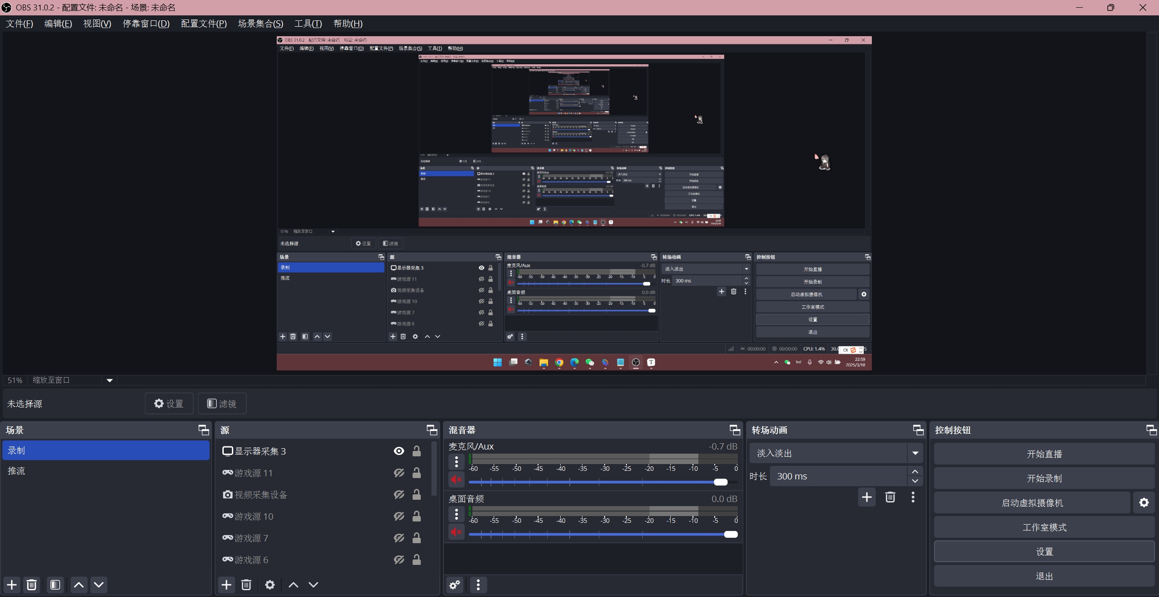
Task: Show the 视频采集设备 source
Action: click(x=399, y=494)
